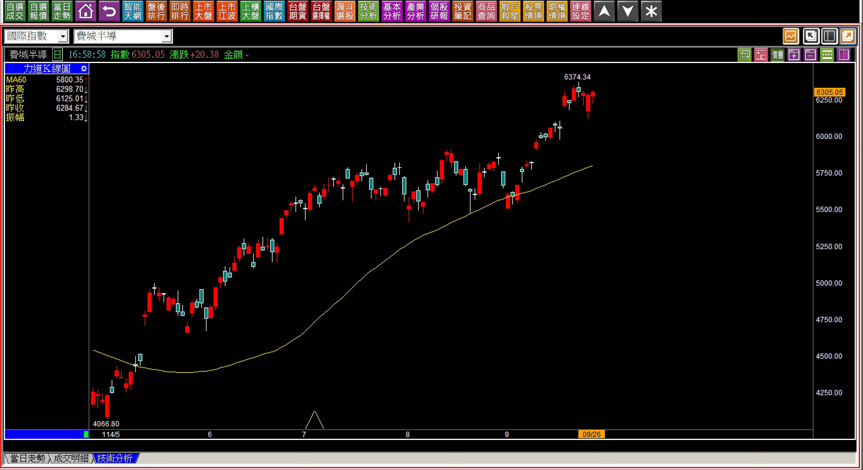Click the split-pane layout icon
This screenshot has height=470, width=863.
[x=829, y=36]
